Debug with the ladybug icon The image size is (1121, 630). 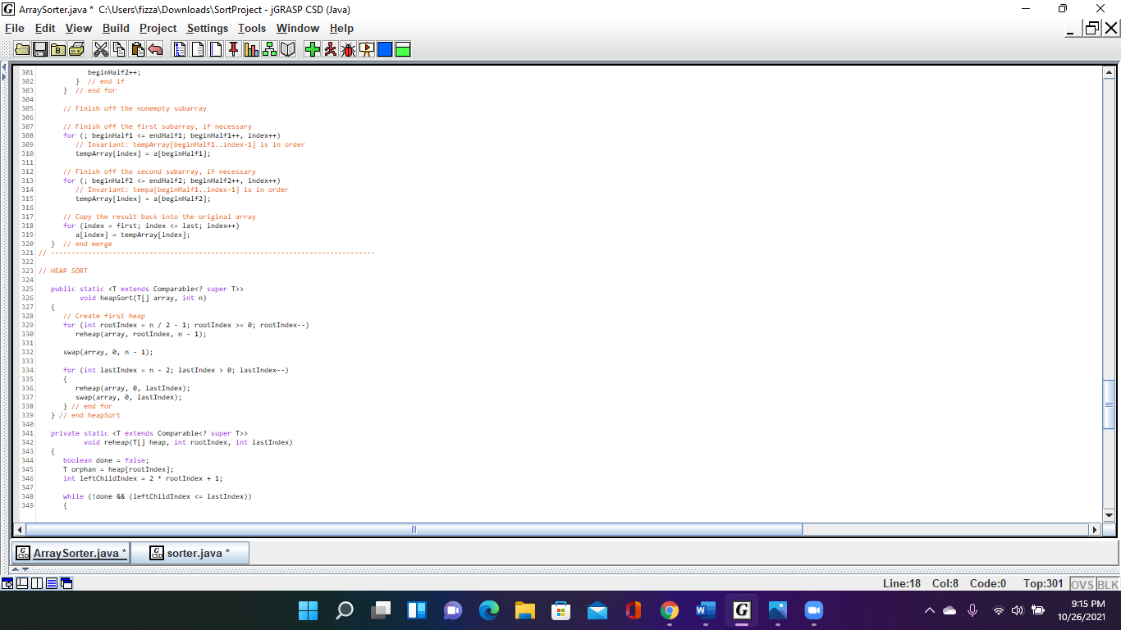click(348, 49)
